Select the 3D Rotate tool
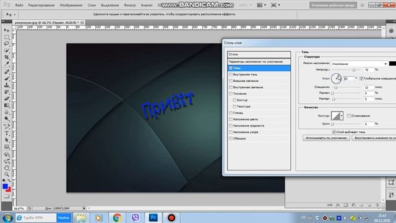The image size is (396, 223). (7, 154)
